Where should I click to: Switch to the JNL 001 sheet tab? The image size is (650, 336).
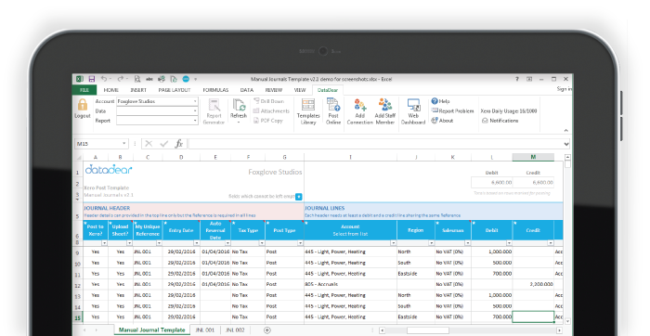pos(205,330)
